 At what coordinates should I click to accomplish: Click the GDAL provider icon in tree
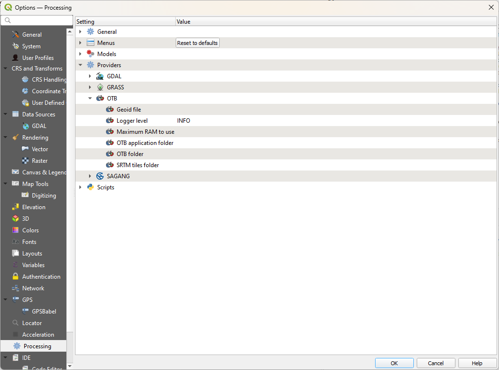click(100, 76)
